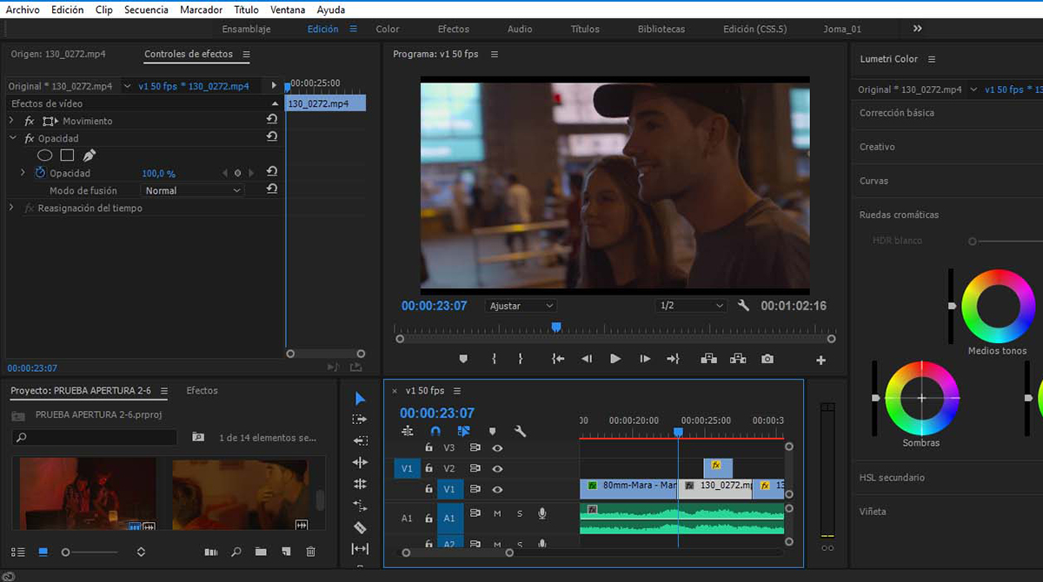Open the Program monitor button editor plus
This screenshot has height=582, width=1043.
(820, 360)
